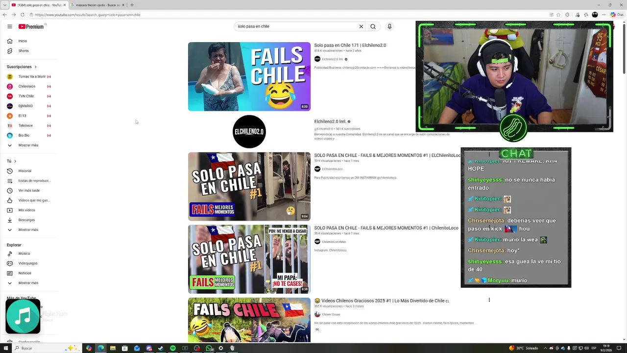The image size is (627, 353).
Task: Go to YouTube Premium home via logo
Action: tap(31, 26)
